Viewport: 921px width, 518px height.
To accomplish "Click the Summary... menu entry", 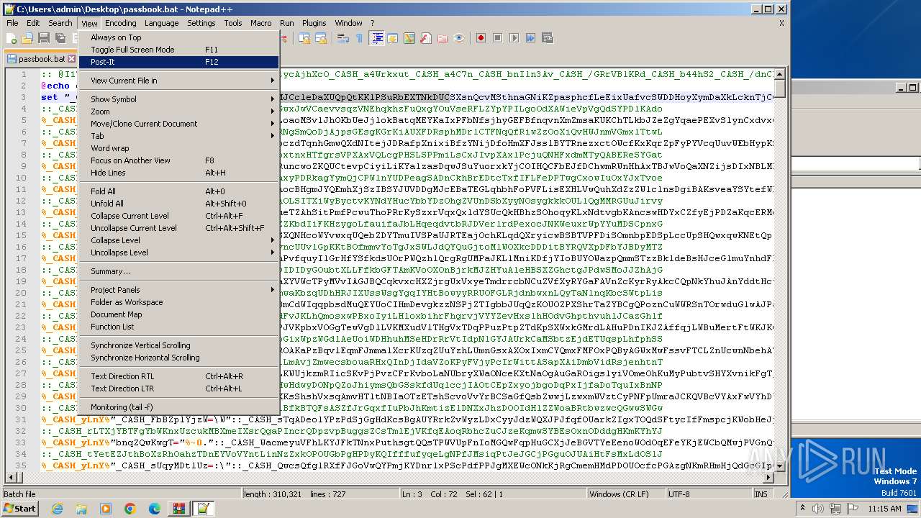I will [110, 271].
